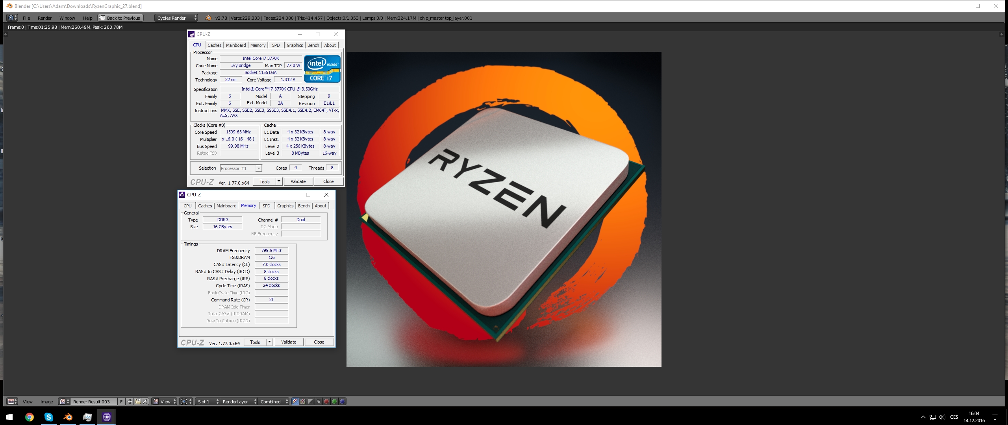
Task: Open the Cycles Render engine dropdown
Action: point(176,18)
